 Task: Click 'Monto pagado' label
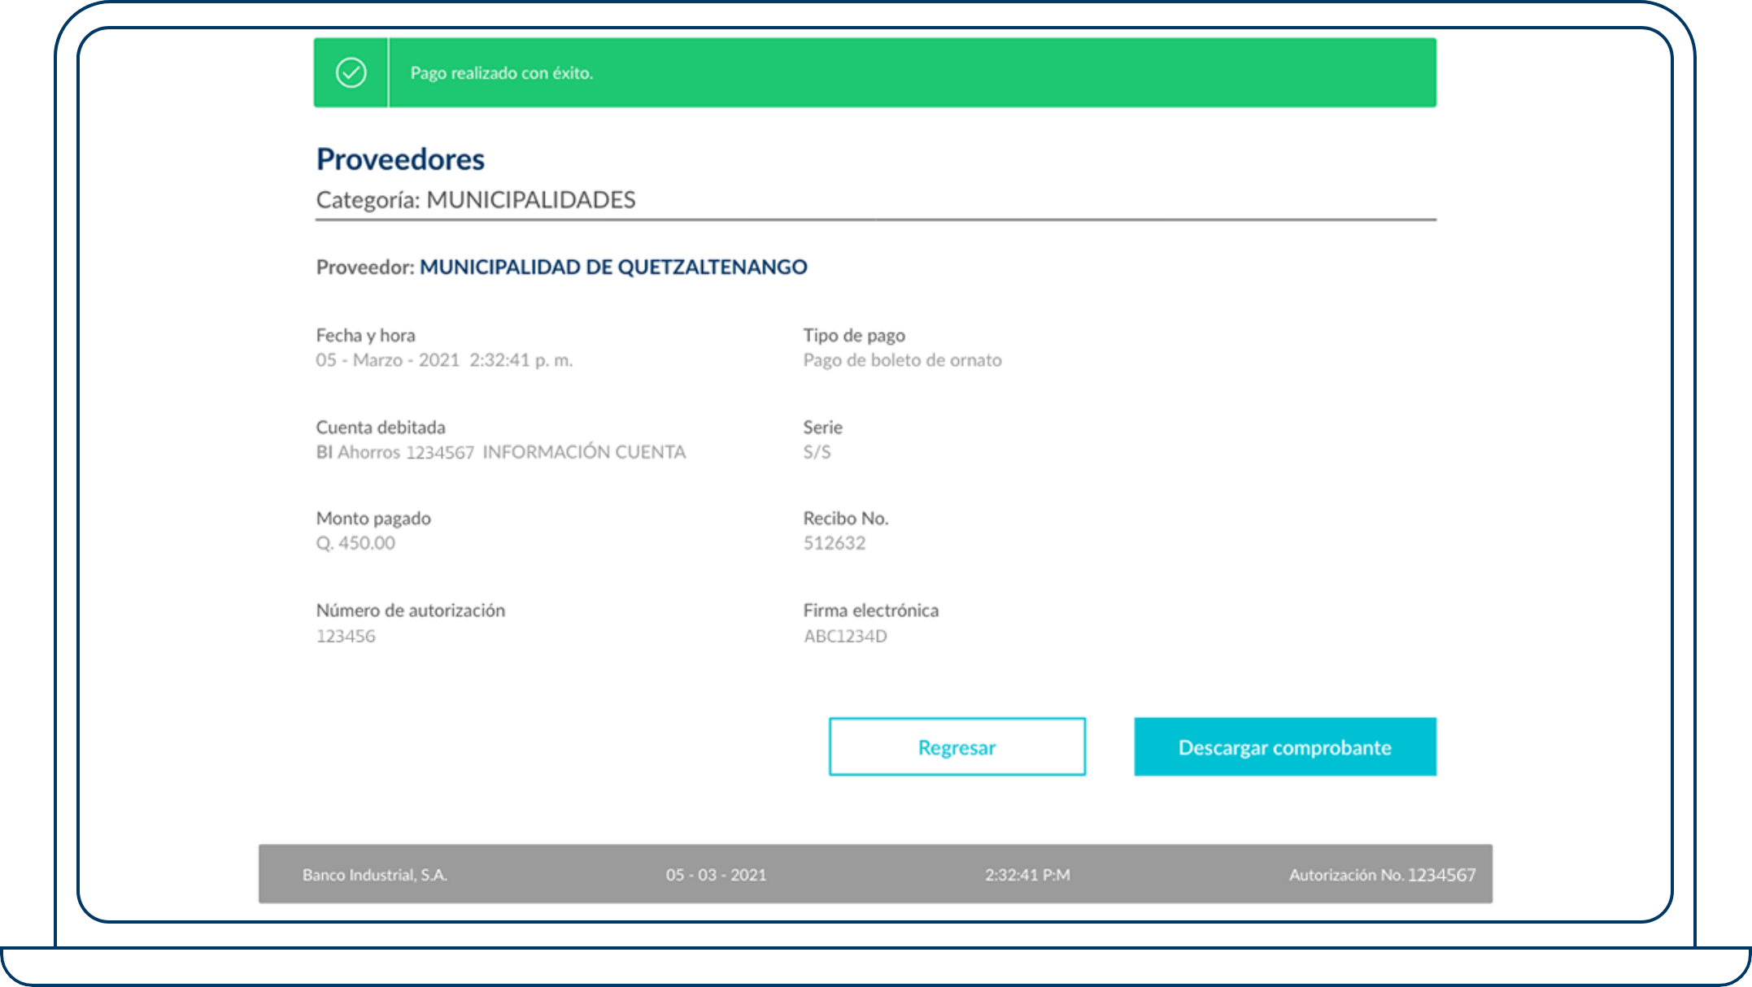coord(373,519)
